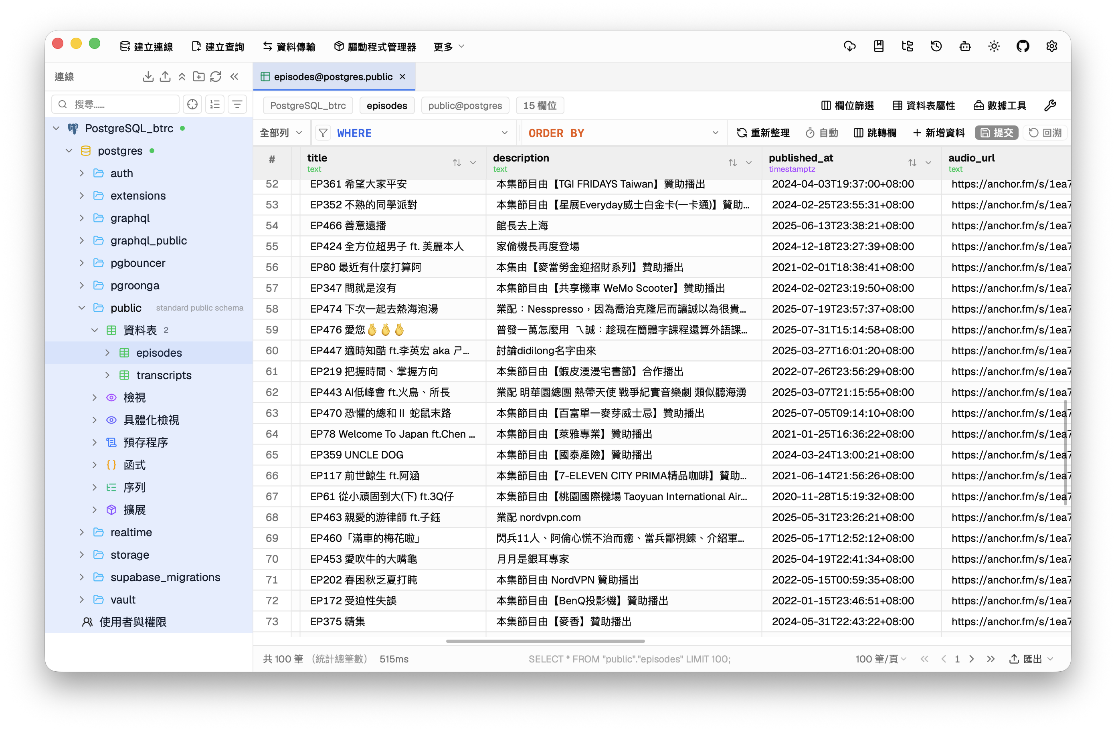The image size is (1116, 731).
Task: Click the cloud download icon in top bar
Action: (x=850, y=46)
